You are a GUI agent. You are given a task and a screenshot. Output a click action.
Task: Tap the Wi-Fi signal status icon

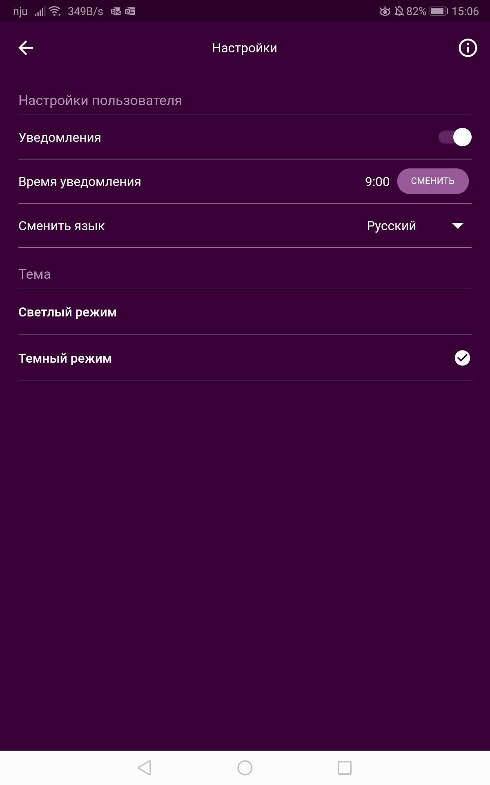click(x=55, y=11)
